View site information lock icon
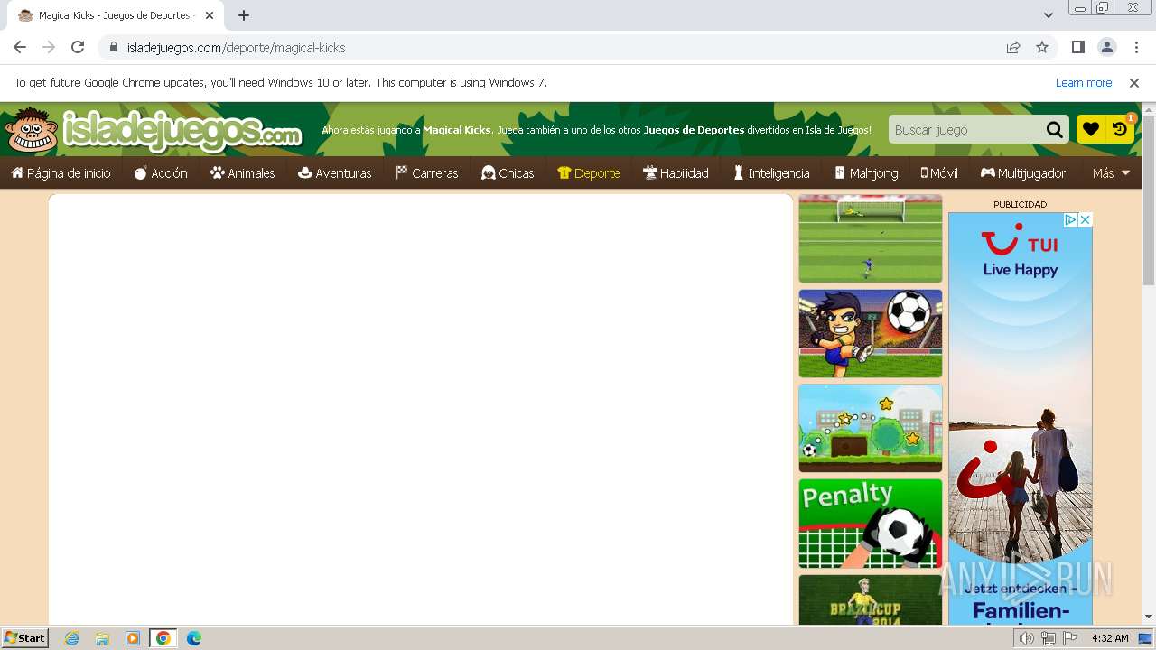This screenshot has width=1156, height=650. (113, 47)
